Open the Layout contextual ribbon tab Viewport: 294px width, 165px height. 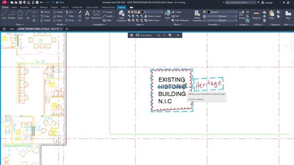pyautogui.click(x=121, y=7)
